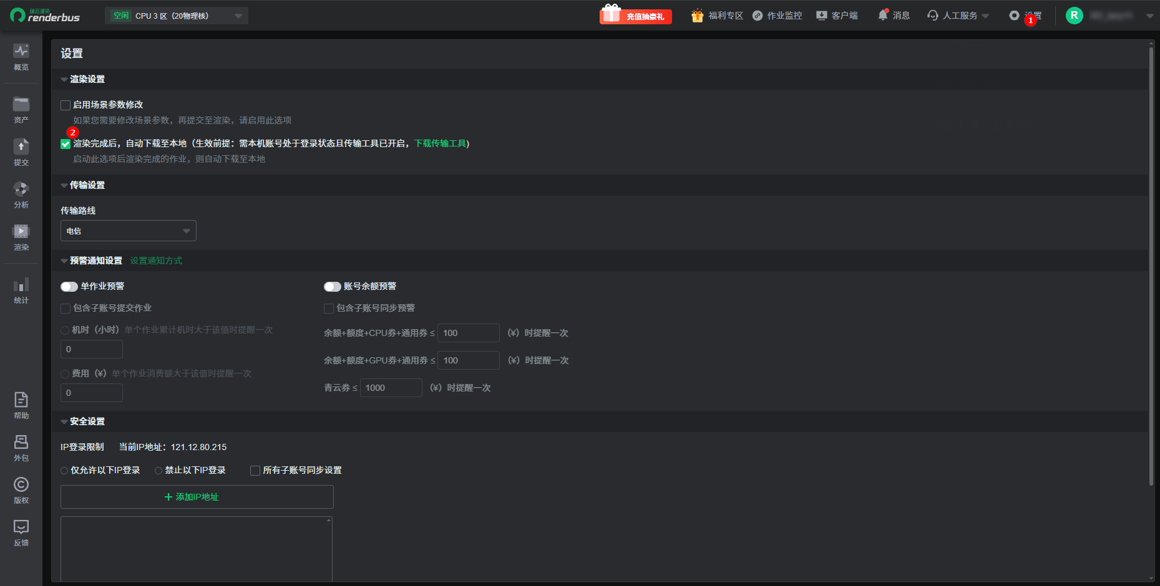Open 客户端 in top menu
Screen dimensions: 1160x586
coord(844,16)
